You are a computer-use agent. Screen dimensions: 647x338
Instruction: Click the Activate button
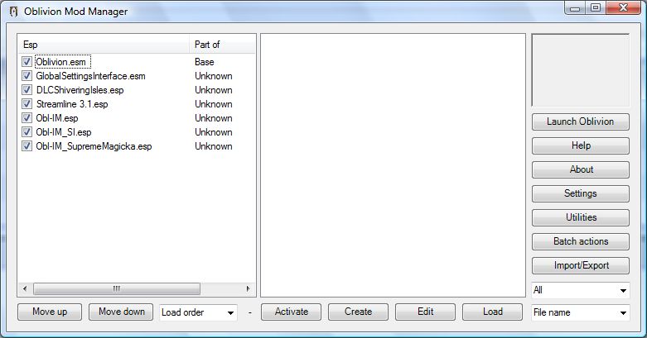click(291, 312)
